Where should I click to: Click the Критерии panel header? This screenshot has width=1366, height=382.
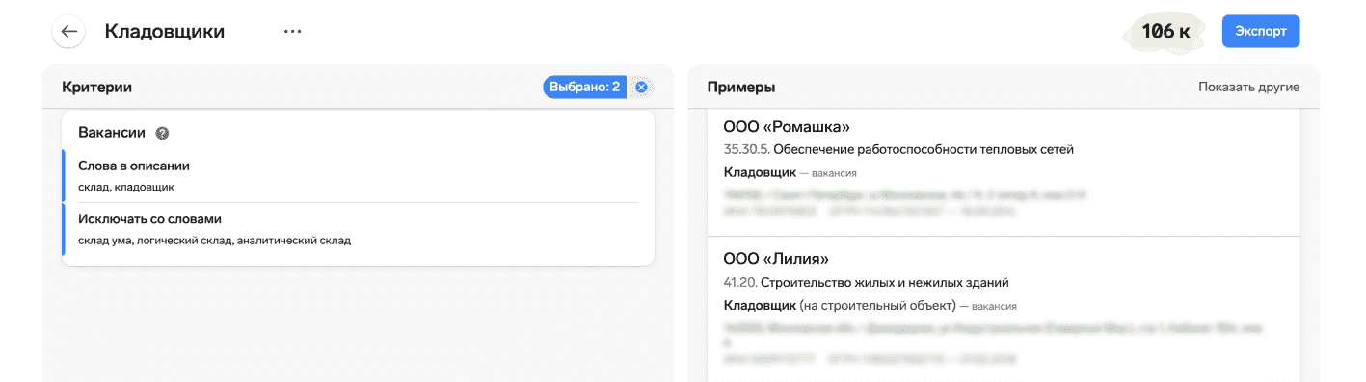(97, 88)
